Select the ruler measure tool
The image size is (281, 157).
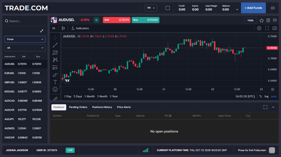click(55, 98)
